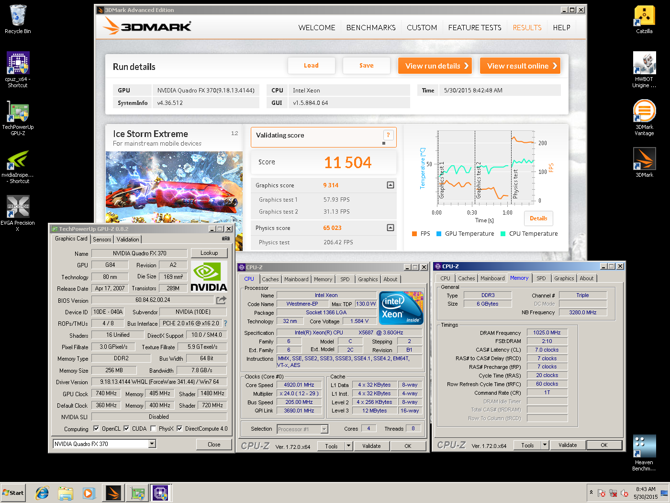Open Mainboard tab in left CPU-Z window
Image resolution: width=670 pixels, height=503 pixels.
[296, 279]
